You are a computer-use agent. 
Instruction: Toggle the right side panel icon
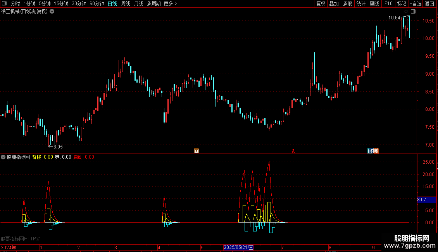(413, 12)
